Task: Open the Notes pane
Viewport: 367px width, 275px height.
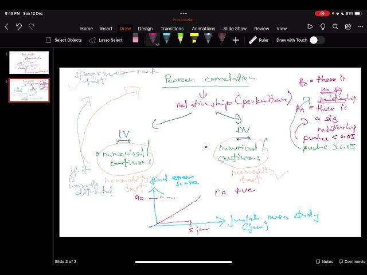Action: pyautogui.click(x=325, y=261)
